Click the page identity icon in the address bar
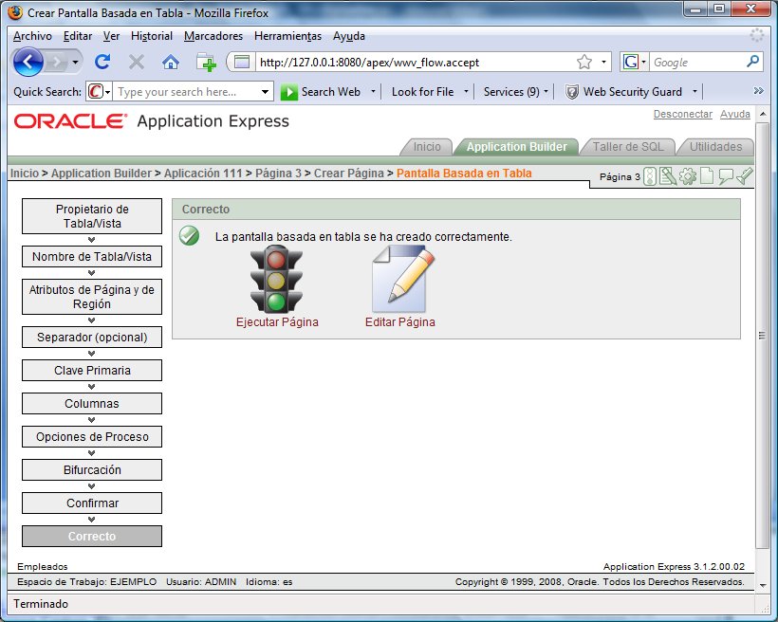 point(241,62)
